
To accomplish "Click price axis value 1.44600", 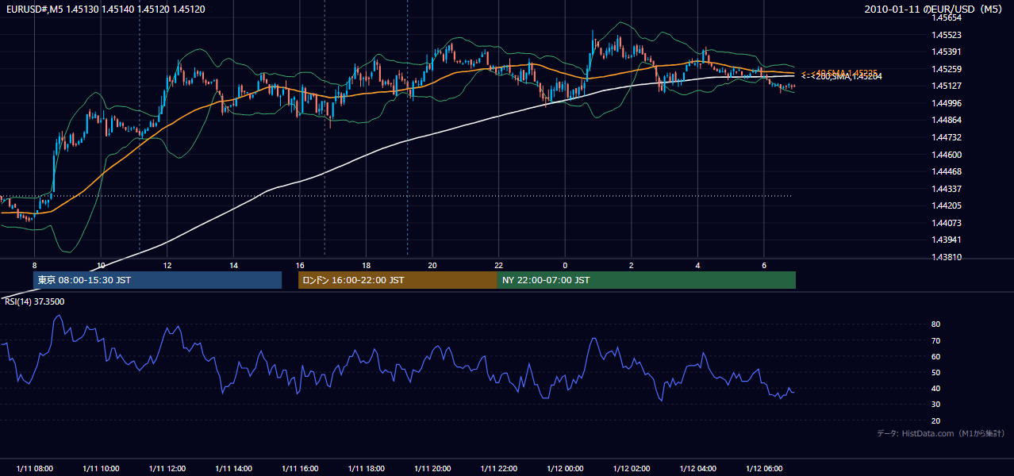I will [x=947, y=155].
